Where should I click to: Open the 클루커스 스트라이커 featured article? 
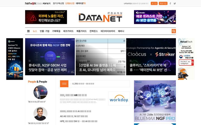(151, 57)
